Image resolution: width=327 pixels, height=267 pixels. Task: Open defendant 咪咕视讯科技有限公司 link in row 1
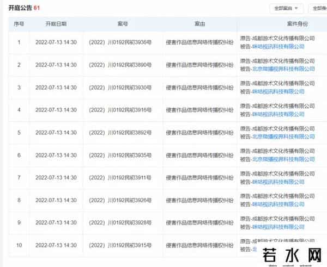click(278, 46)
